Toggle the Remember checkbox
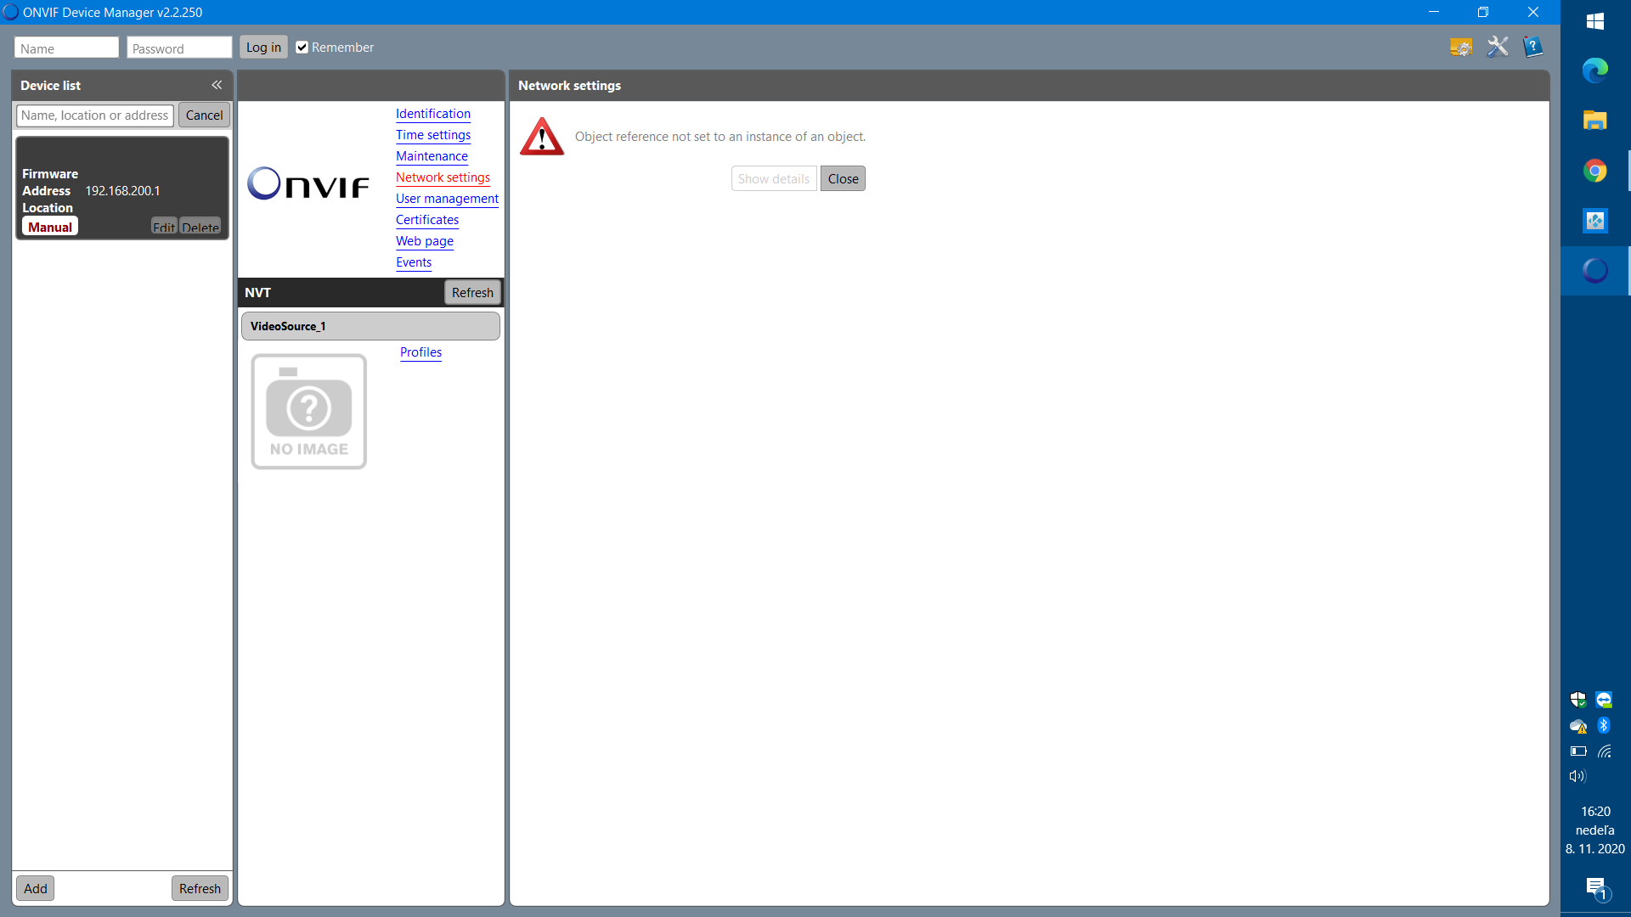Image resolution: width=1631 pixels, height=917 pixels. coord(302,48)
